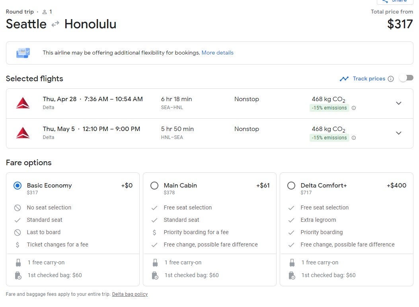
Task: Expand the Thu, May 5 flight details
Action: point(399,133)
